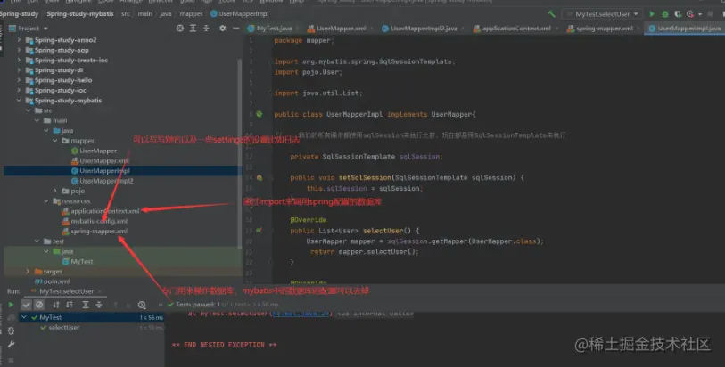Viewport: 725px width, 367px height.
Task: Switch to the UserMapperImpl2.java editor tab
Action: click(424, 29)
